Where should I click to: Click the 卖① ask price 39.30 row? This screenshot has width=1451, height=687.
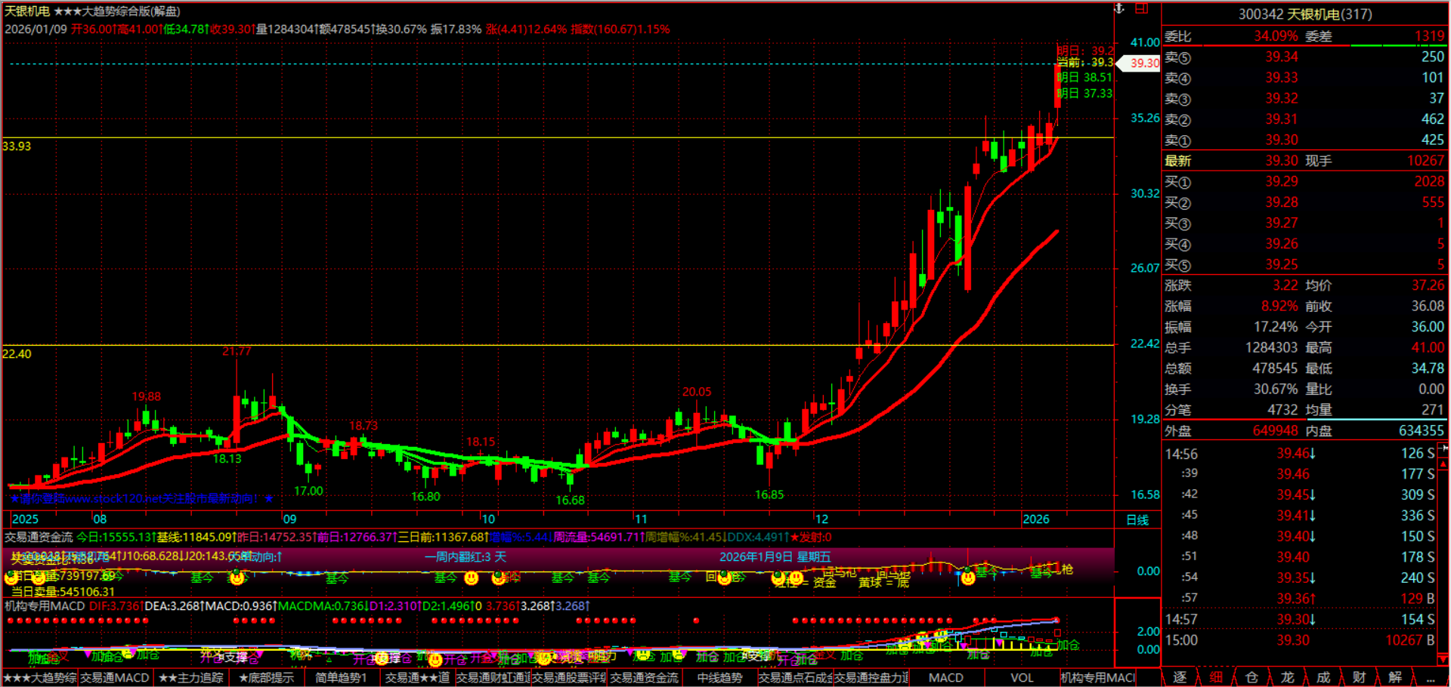click(x=1304, y=140)
